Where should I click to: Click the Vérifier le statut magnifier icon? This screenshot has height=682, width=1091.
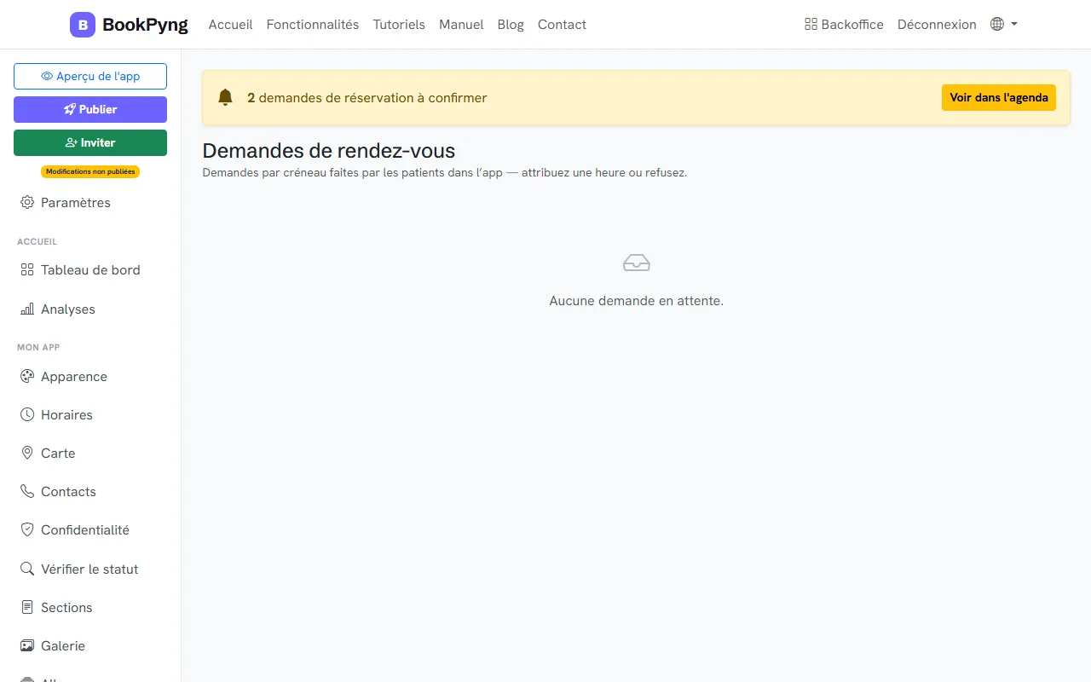(x=27, y=569)
